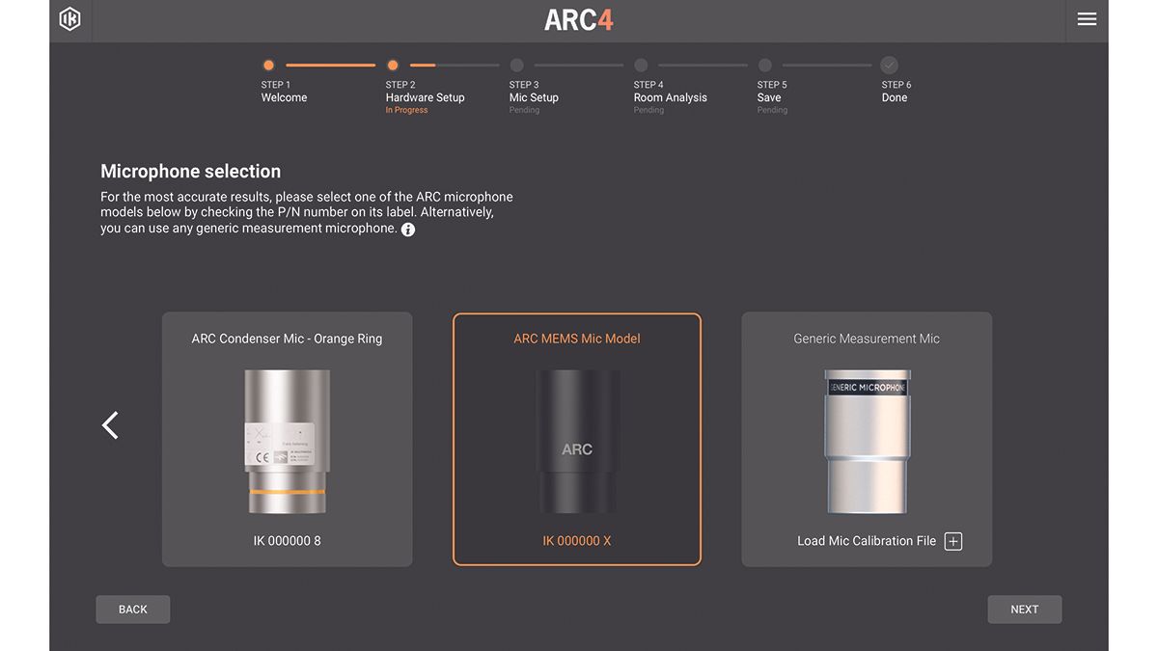Click Load Mic Calibration File label
The width and height of the screenshot is (1158, 651).
(x=867, y=541)
